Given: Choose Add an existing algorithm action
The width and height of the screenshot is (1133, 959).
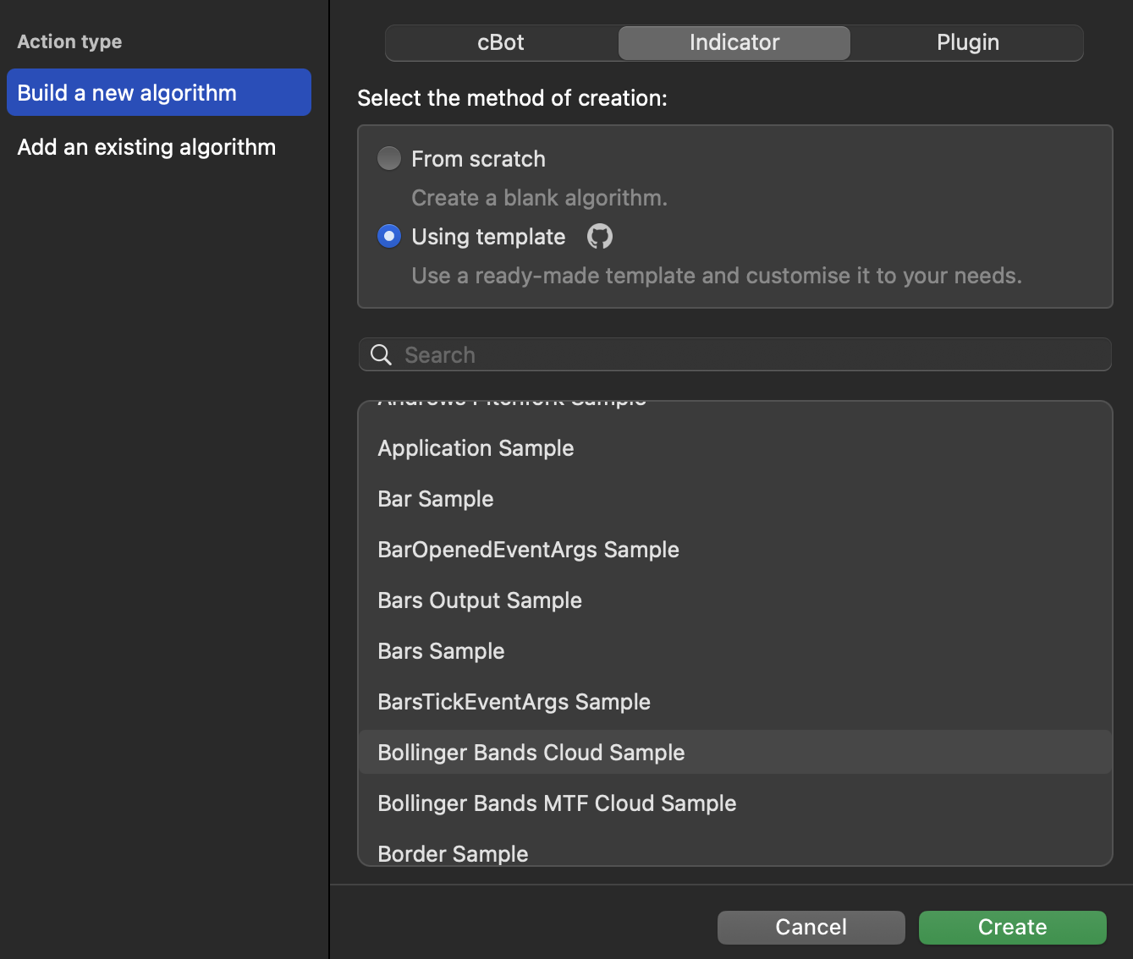Looking at the screenshot, I should coord(146,147).
